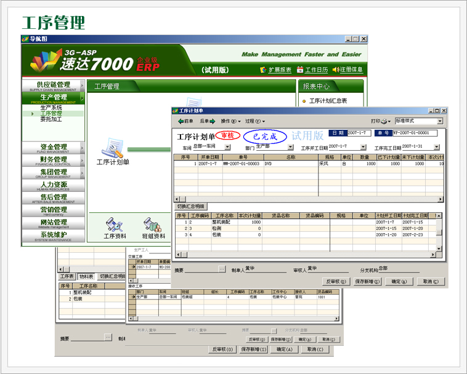Click the 工序计划单 window title icon
Image resolution: width=467 pixels, height=374 pixels.
point(176,111)
